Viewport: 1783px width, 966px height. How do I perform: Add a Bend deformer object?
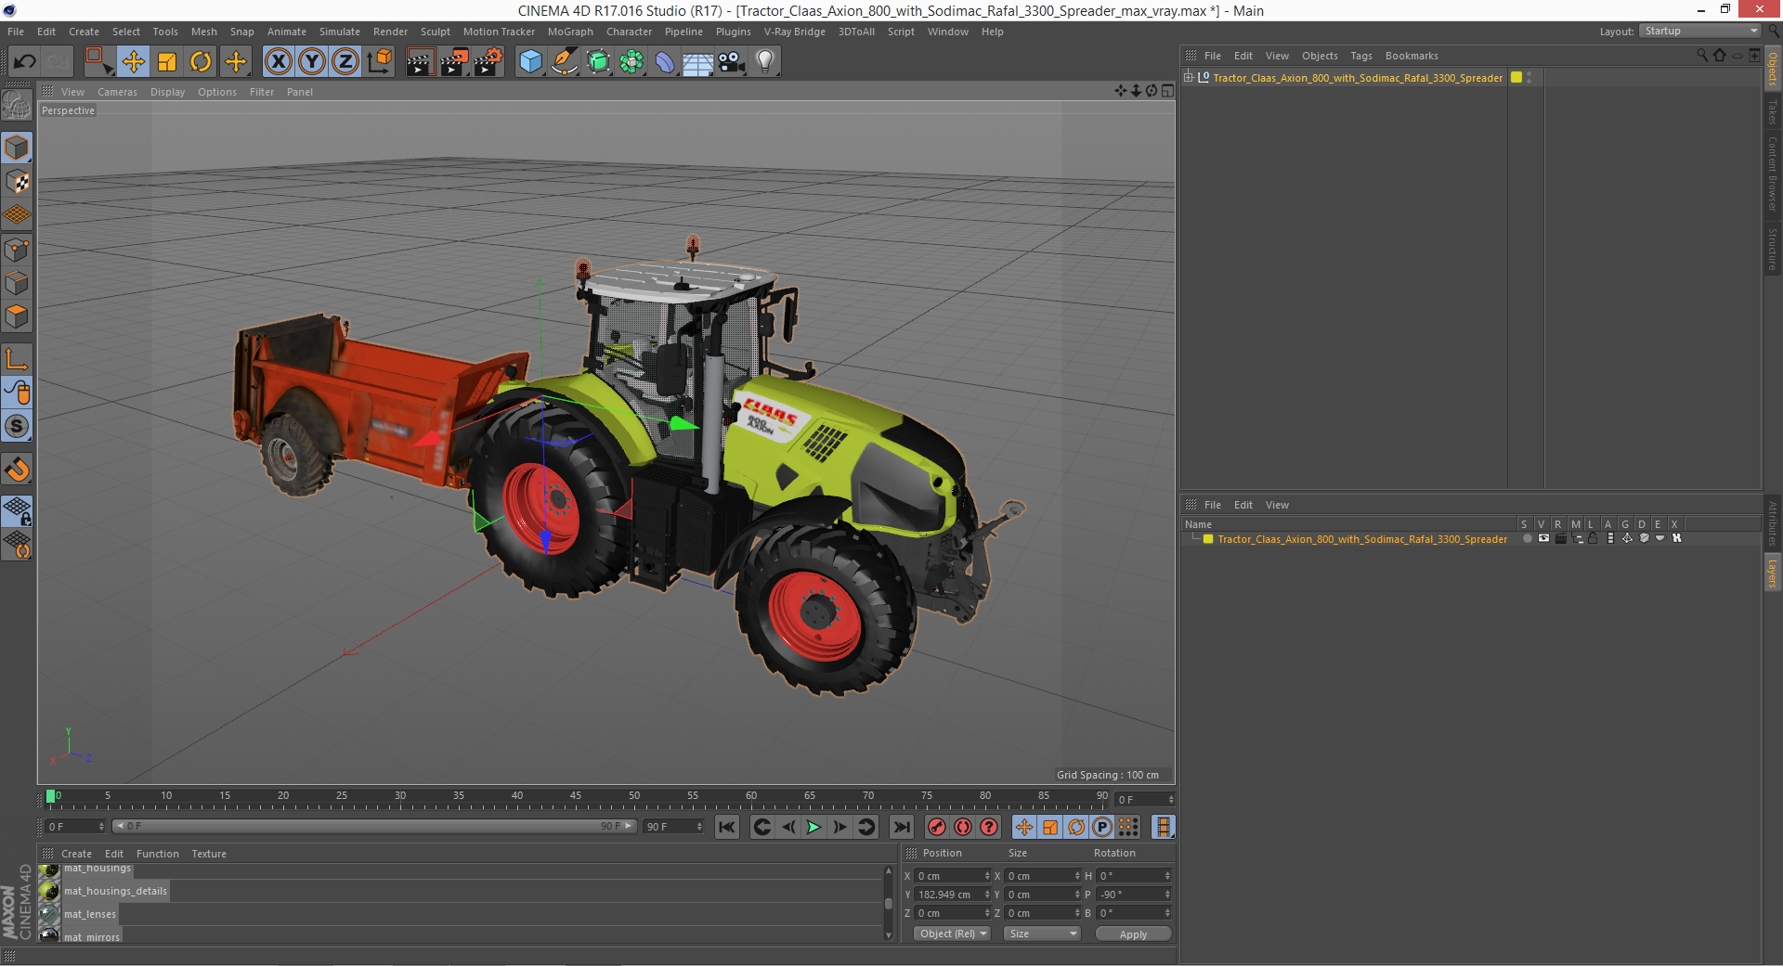tap(665, 62)
